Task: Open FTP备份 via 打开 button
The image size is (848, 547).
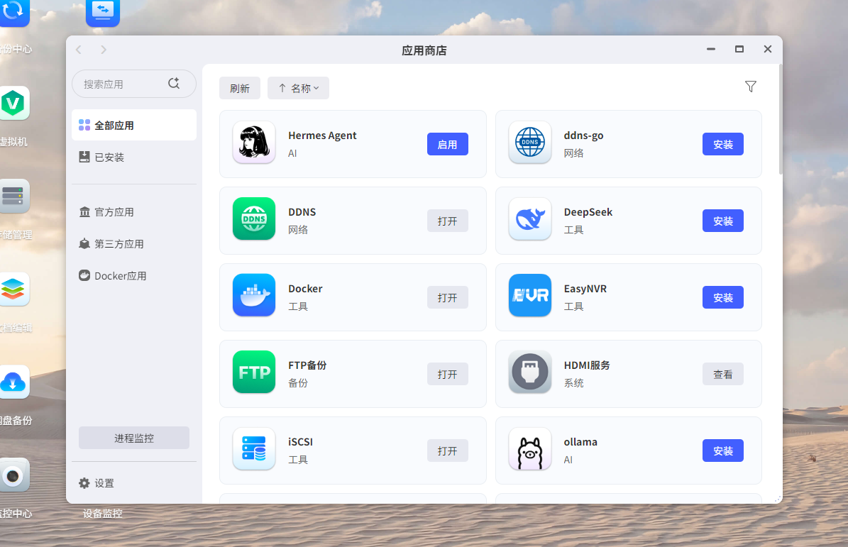Action: coord(448,375)
